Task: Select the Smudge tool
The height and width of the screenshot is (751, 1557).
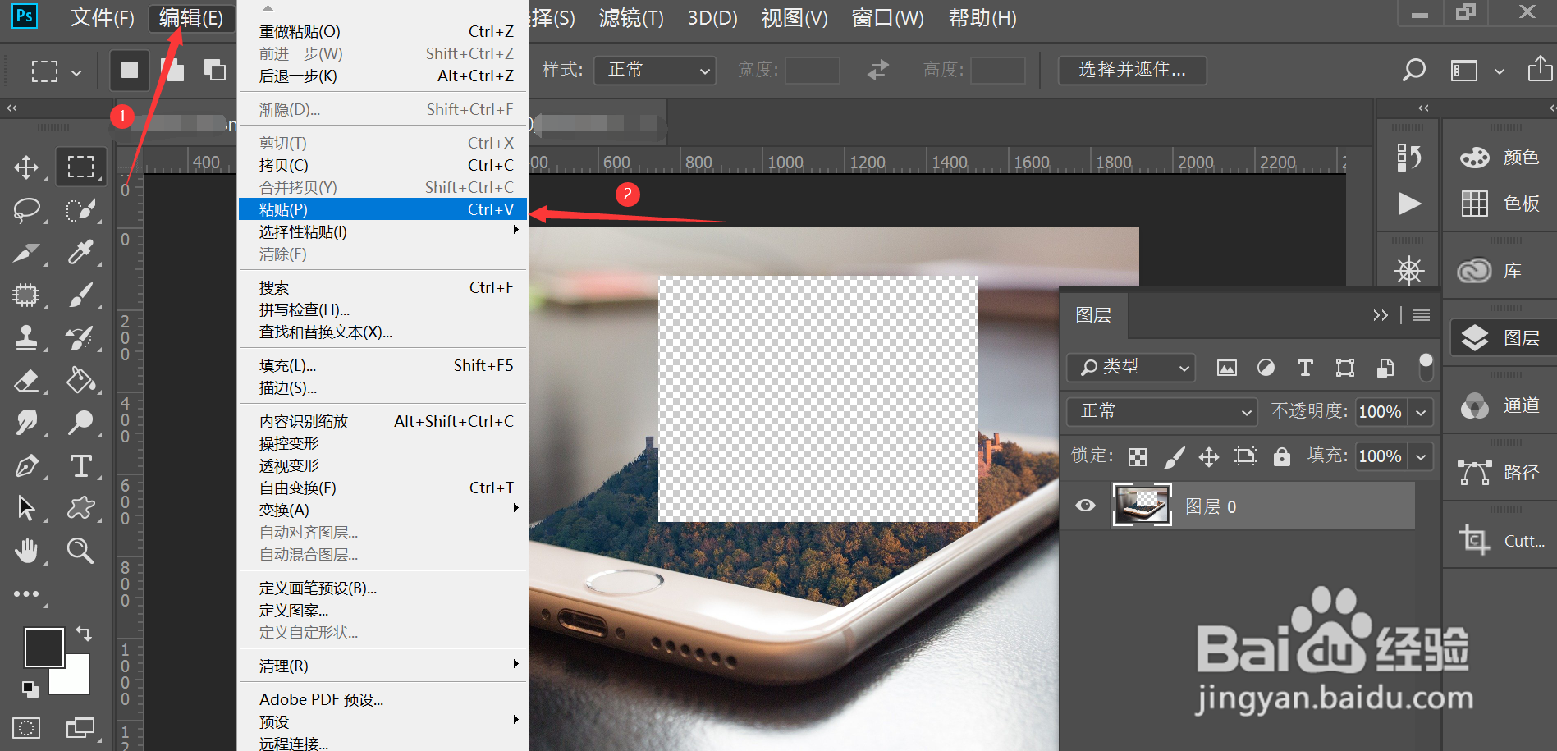Action: point(26,423)
